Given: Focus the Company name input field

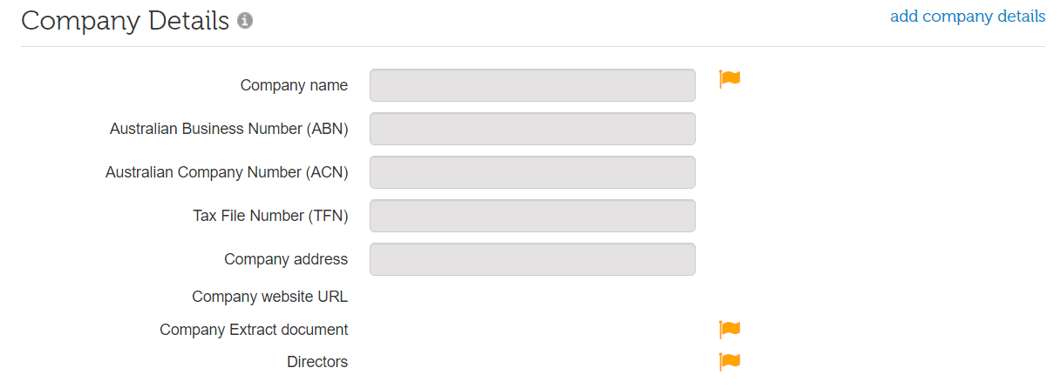Looking at the screenshot, I should click(532, 85).
